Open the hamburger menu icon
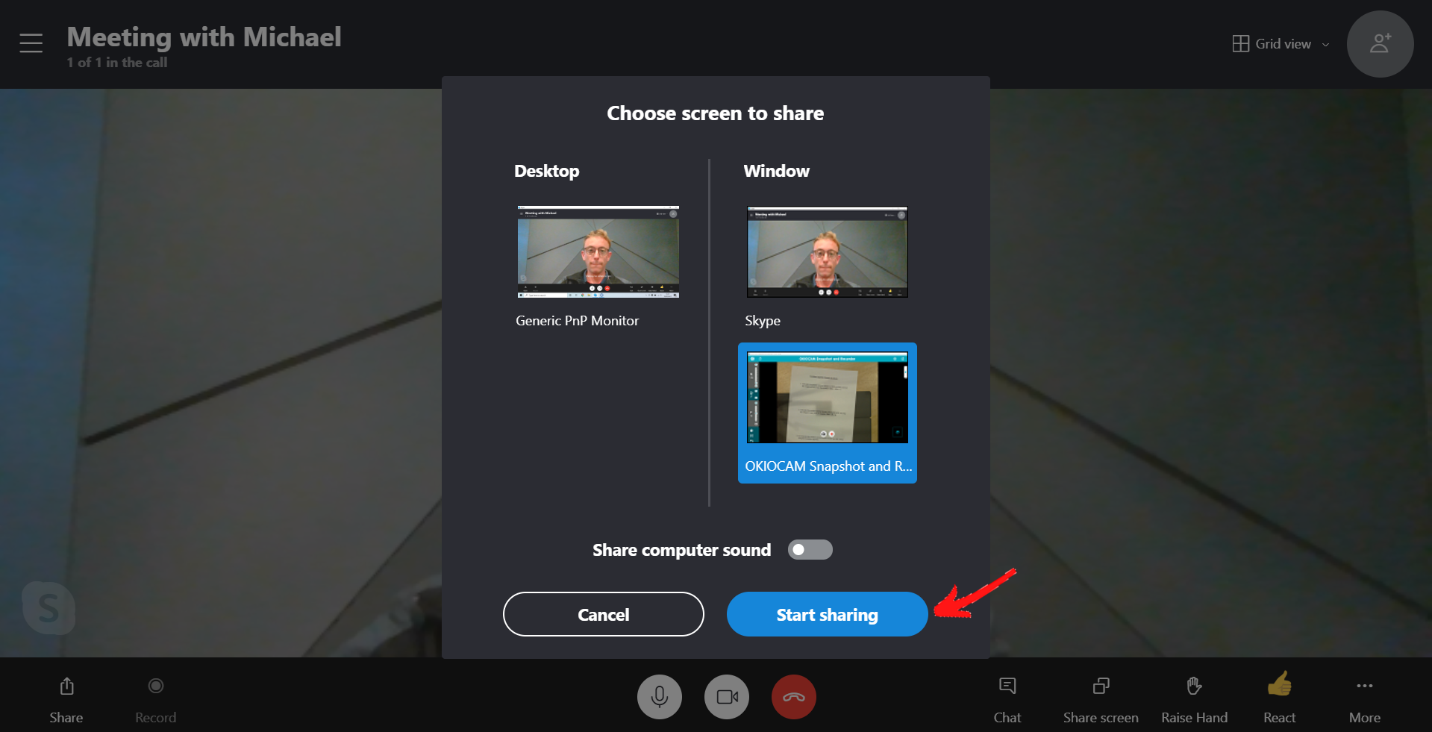Viewport: 1432px width, 732px height. click(x=31, y=43)
